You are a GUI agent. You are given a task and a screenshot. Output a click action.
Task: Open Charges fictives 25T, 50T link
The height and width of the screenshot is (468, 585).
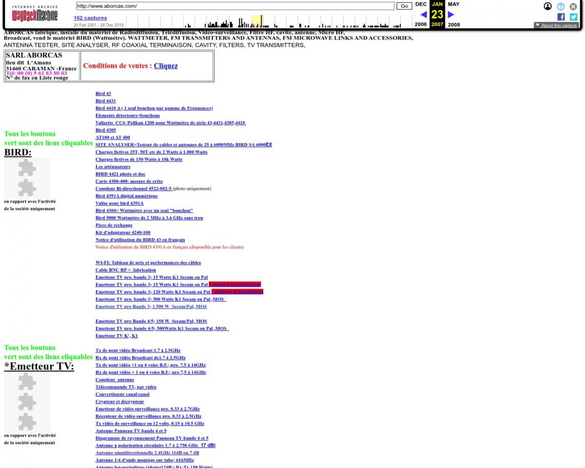(151, 152)
